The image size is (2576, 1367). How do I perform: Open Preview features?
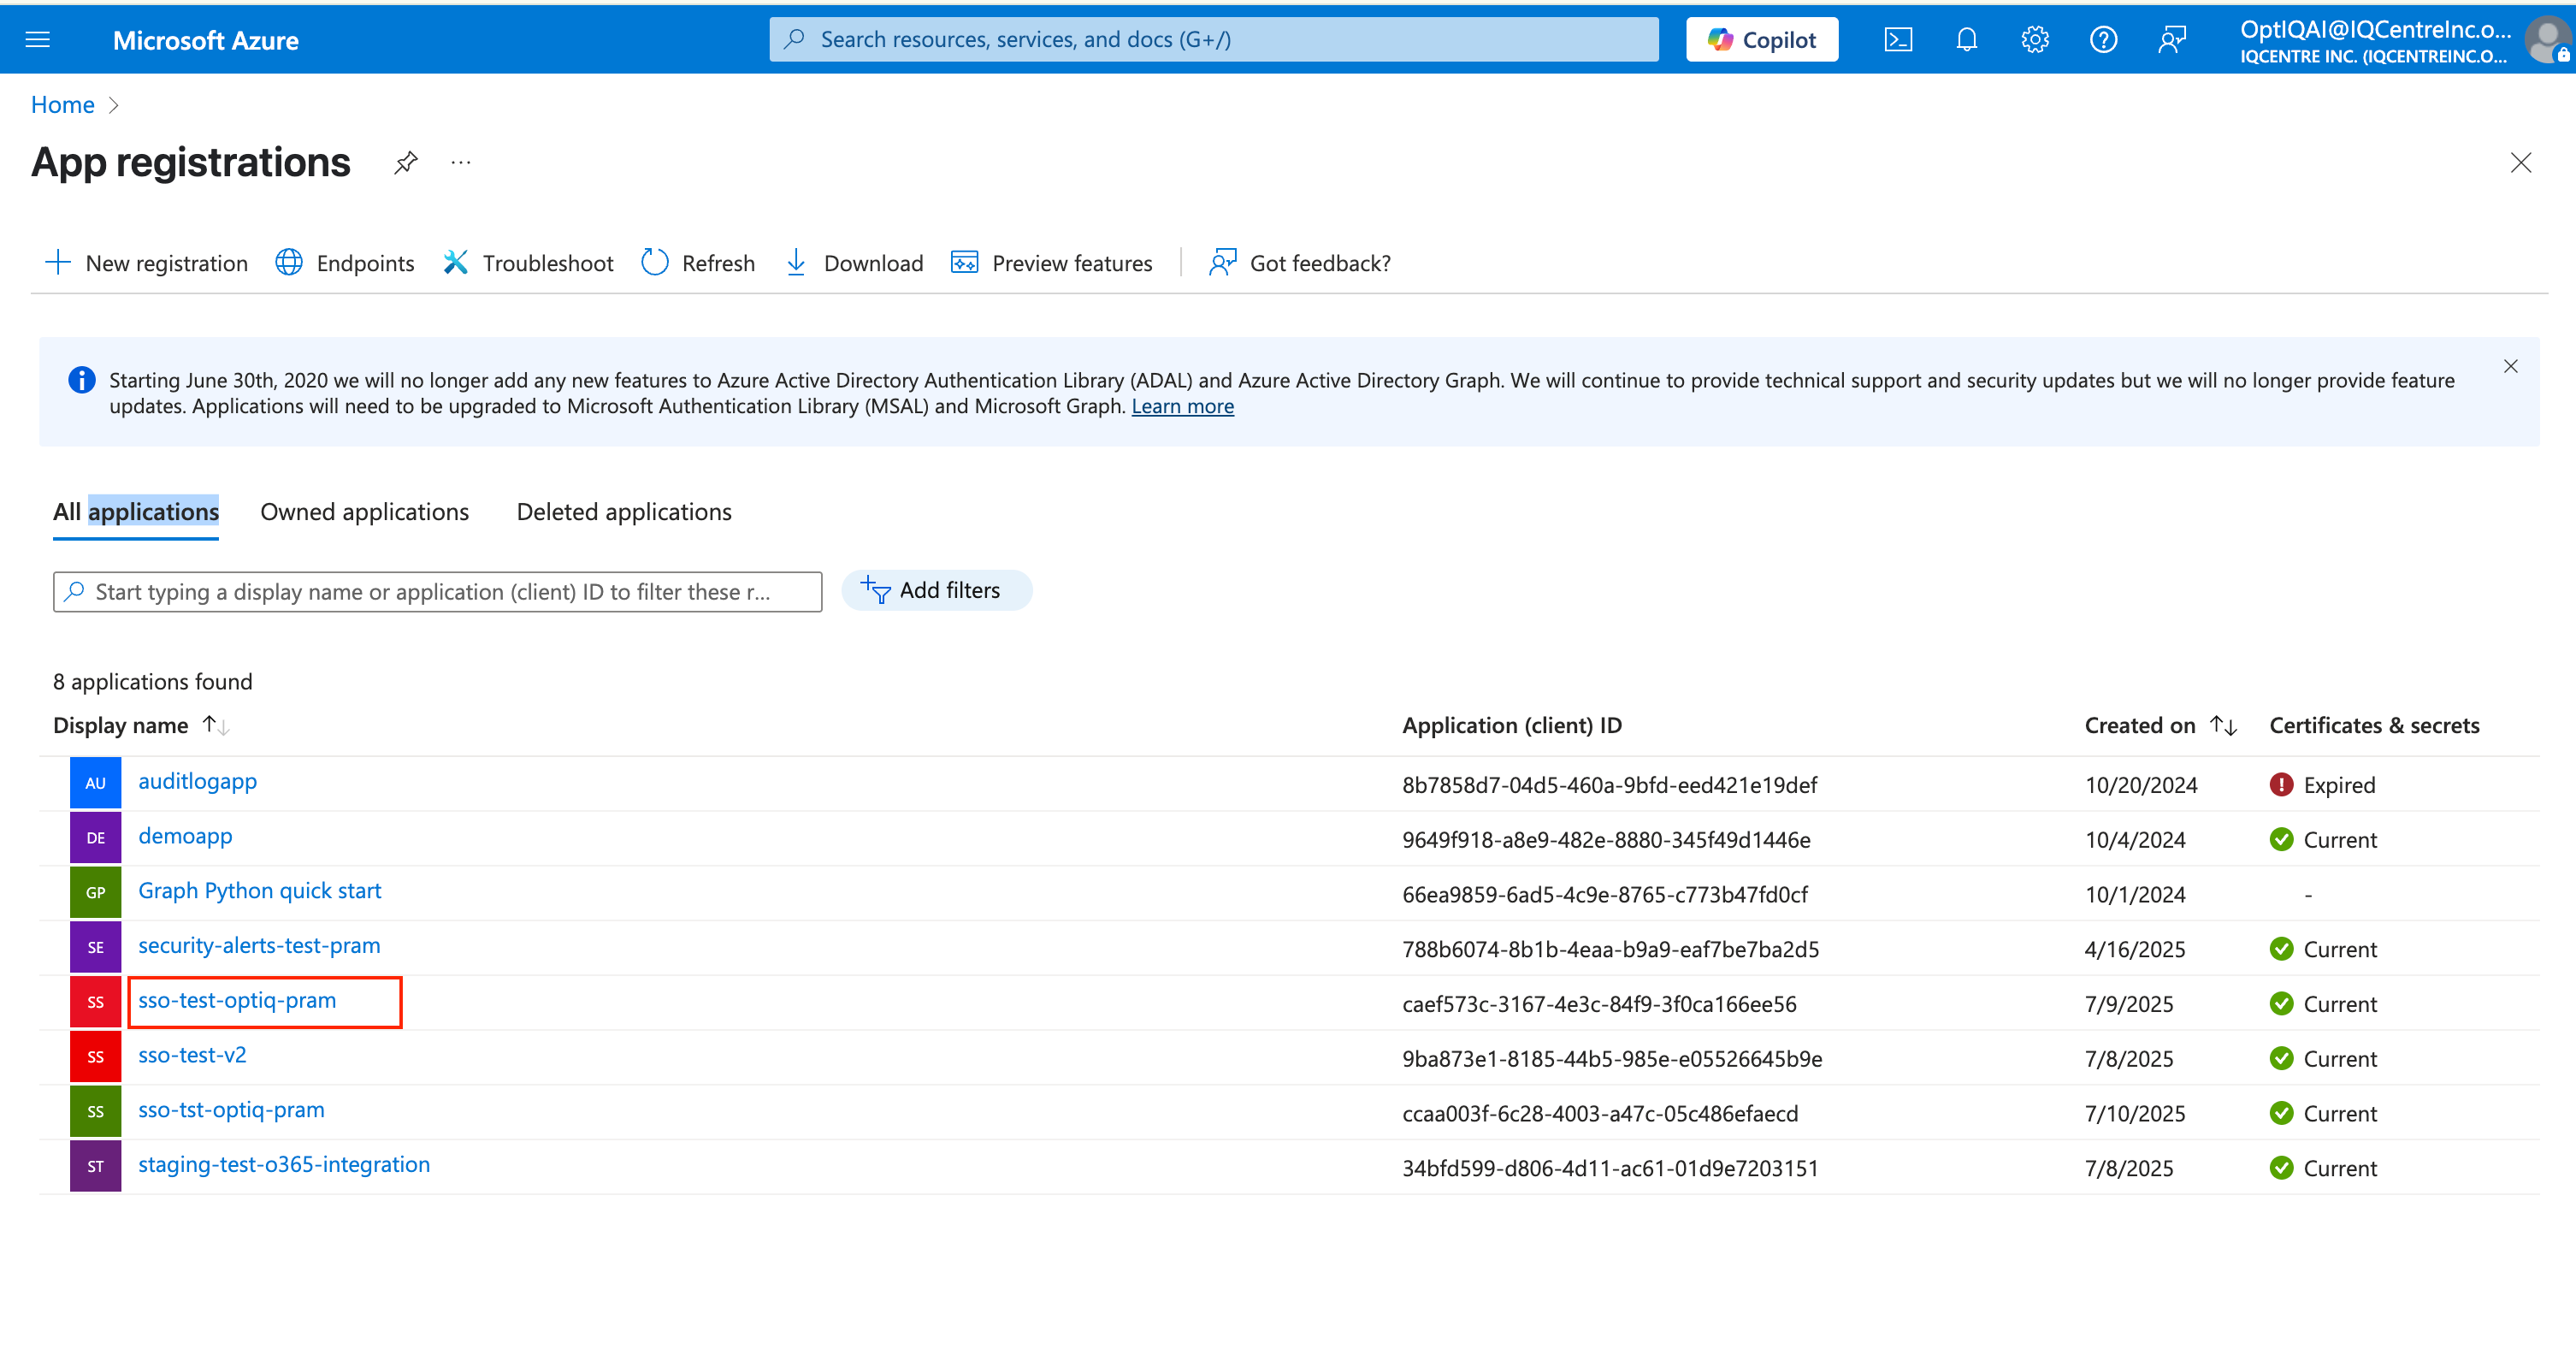tap(1052, 263)
